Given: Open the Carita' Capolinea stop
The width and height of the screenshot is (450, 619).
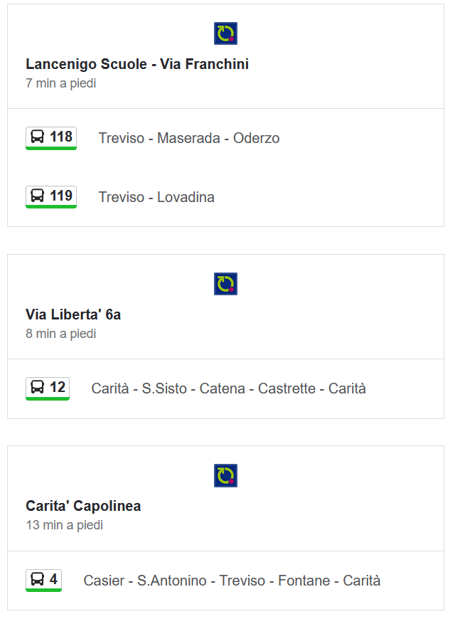Looking at the screenshot, I should (83, 506).
